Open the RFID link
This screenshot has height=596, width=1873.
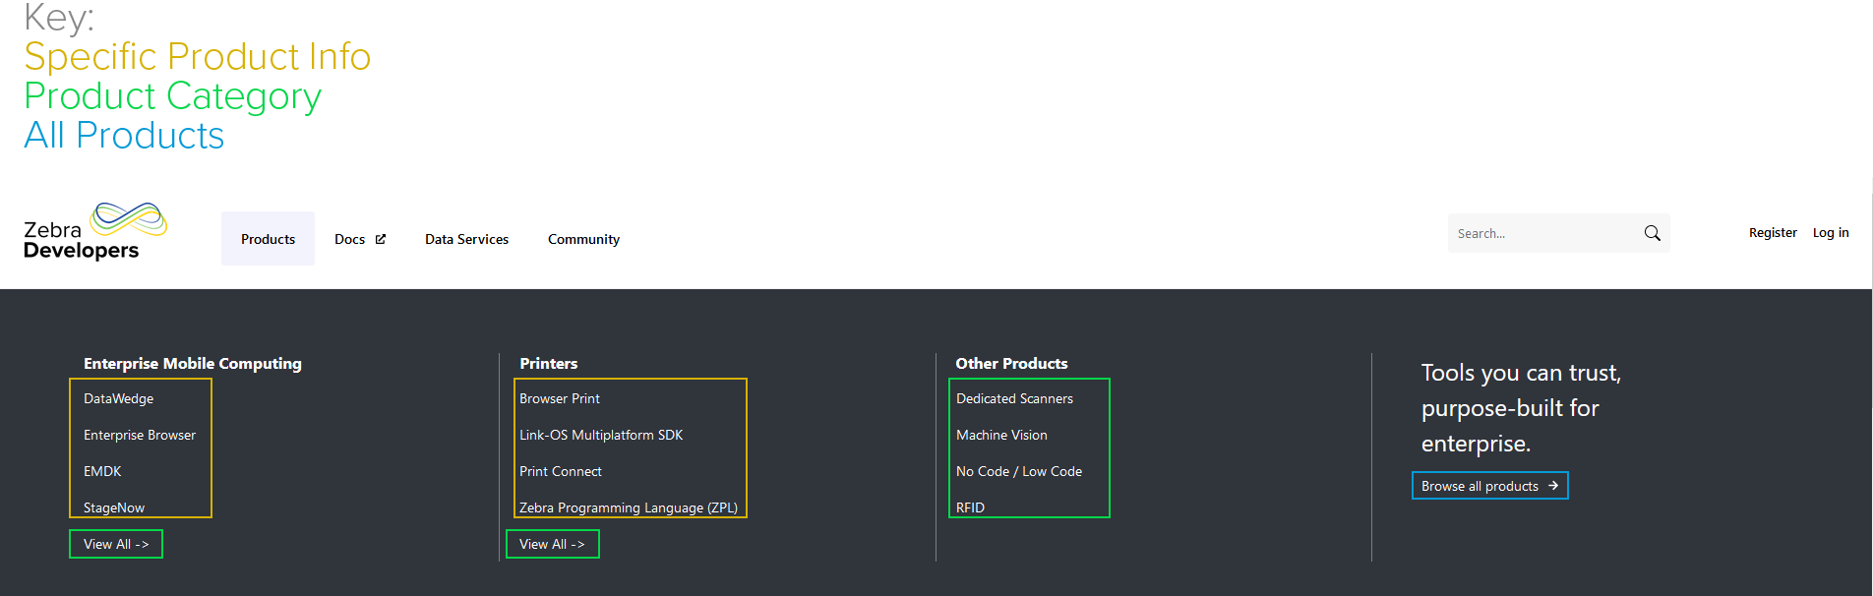point(970,507)
